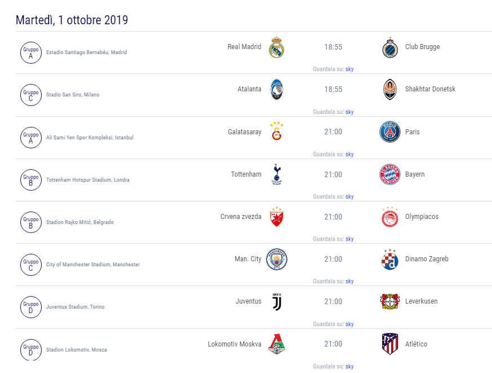The image size is (492, 373).
Task: Select the Dinamo Zagreb crest
Action: (x=390, y=259)
